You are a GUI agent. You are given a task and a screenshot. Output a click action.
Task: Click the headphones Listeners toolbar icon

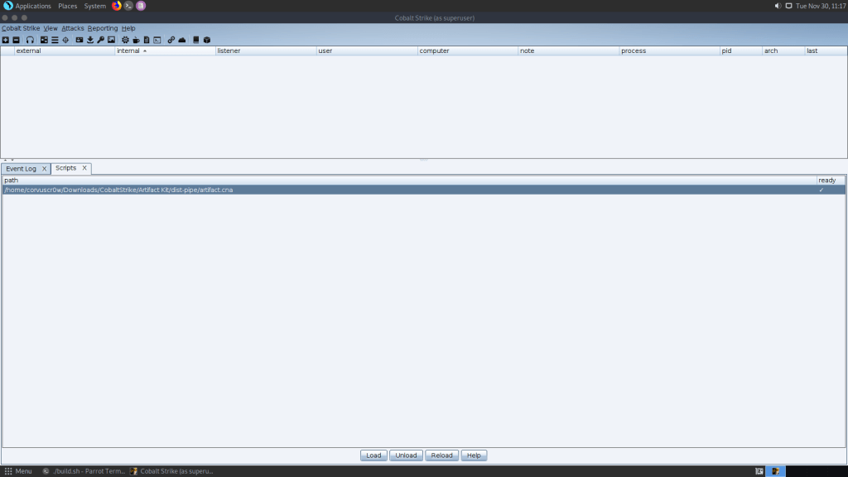[30, 40]
